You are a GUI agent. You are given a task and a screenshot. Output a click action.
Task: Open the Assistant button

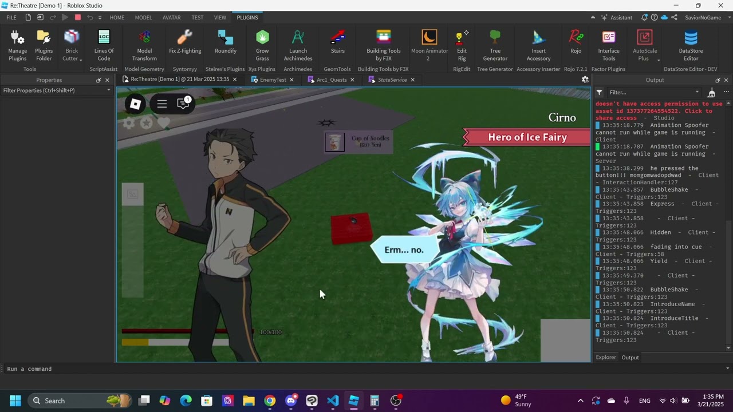pos(616,18)
